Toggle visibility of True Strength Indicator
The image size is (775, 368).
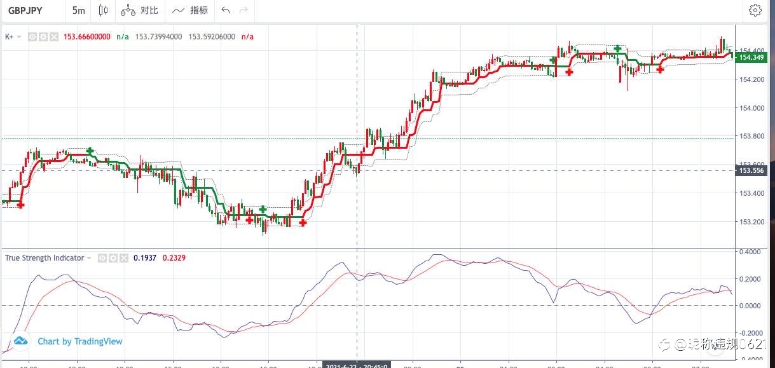click(x=102, y=258)
